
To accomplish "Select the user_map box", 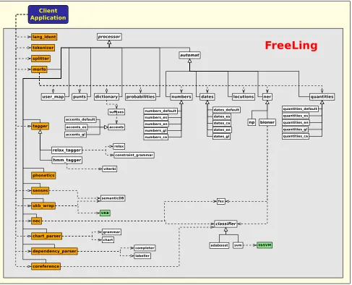I will click(x=53, y=97).
